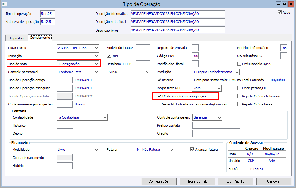This screenshot has height=188, width=296.
Task: Uncheck the DIPI checkbox
Action: coord(109,56)
